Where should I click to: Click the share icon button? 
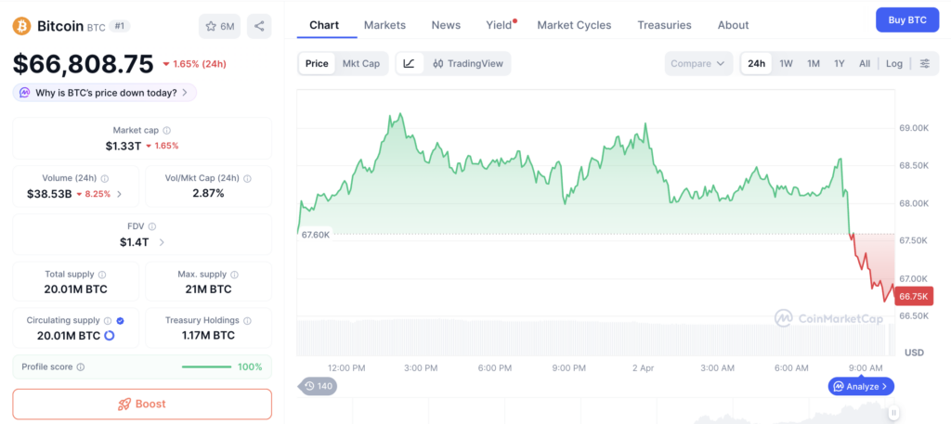point(259,26)
